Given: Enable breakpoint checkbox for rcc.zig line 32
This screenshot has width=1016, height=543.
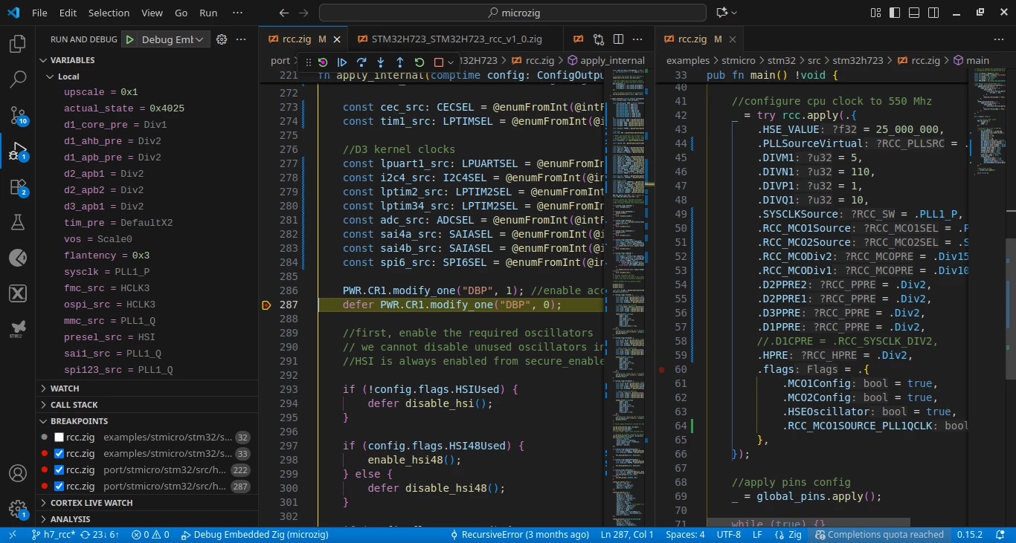Looking at the screenshot, I should (x=59, y=438).
